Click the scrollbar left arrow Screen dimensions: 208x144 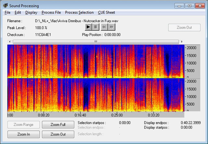[x=10, y=42]
